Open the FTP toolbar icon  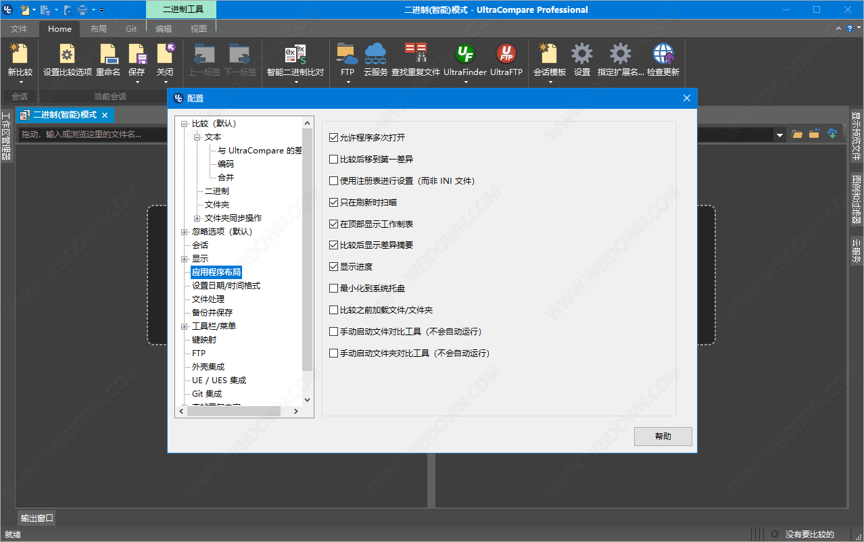click(x=347, y=55)
